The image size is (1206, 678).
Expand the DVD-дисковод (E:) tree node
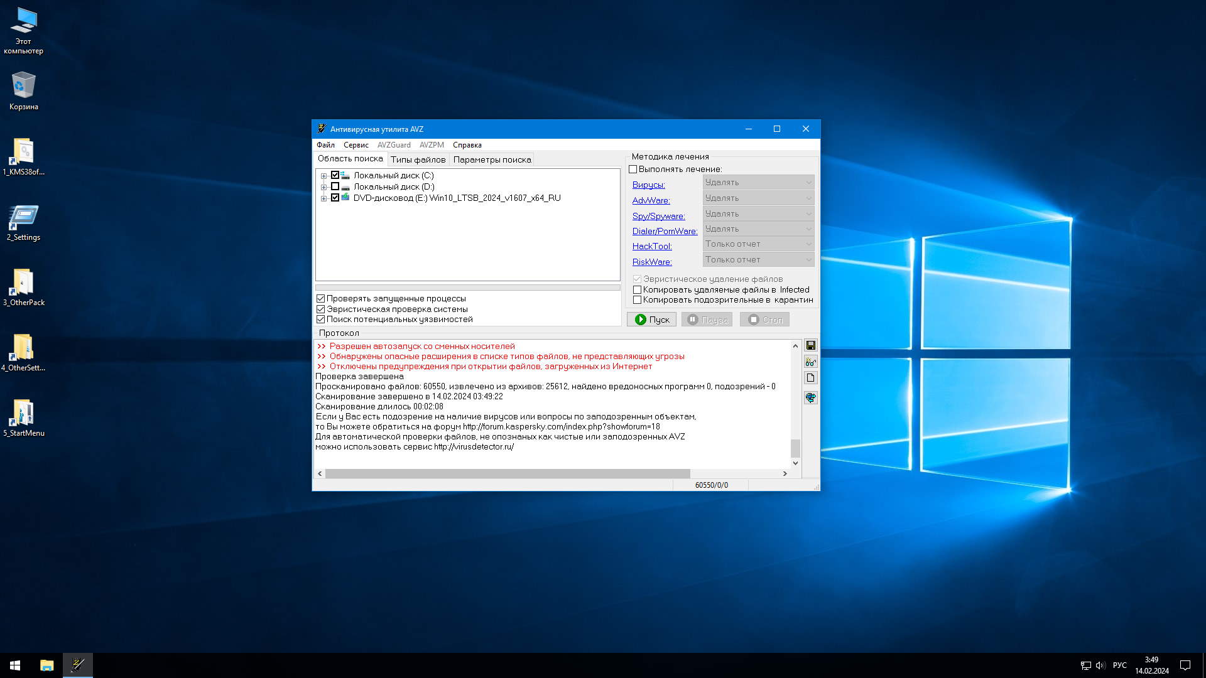coord(323,198)
